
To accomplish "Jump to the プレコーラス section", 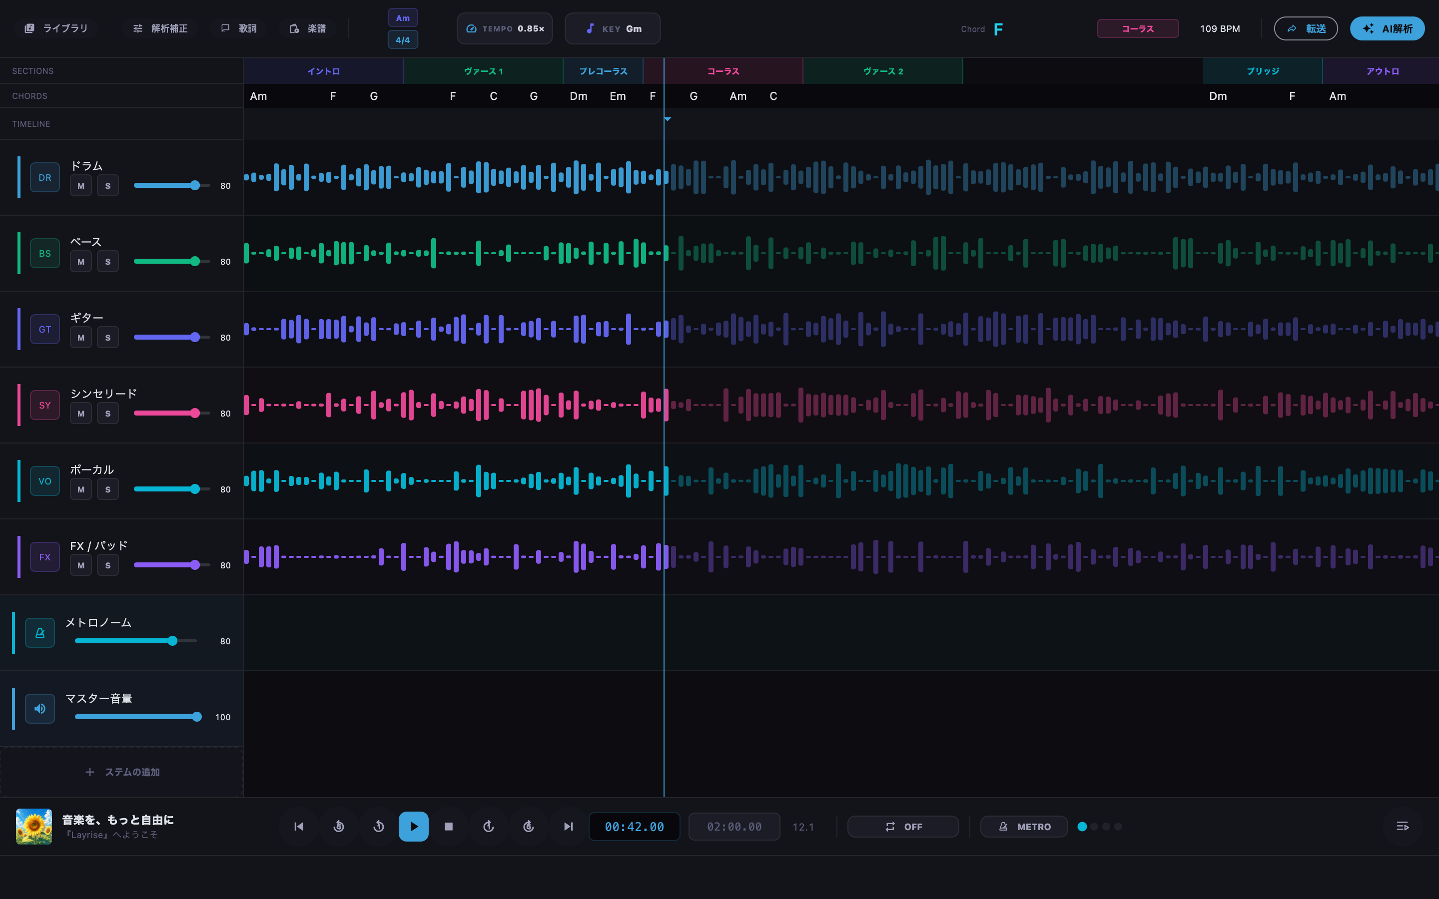I will (x=603, y=71).
